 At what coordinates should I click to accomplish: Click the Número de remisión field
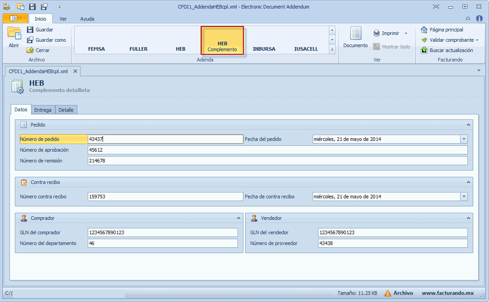coord(278,161)
